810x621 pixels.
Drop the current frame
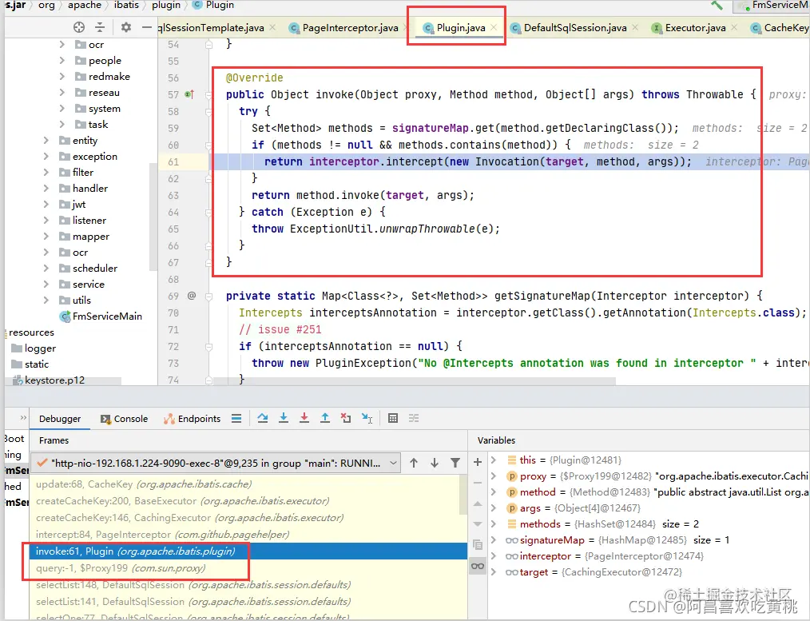point(346,419)
